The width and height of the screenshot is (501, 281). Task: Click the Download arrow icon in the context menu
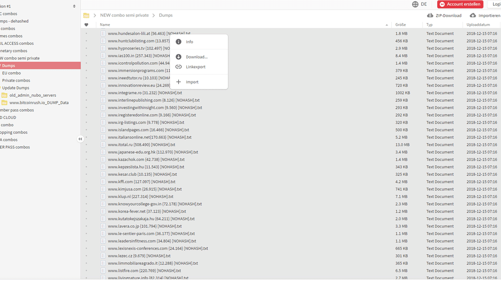[x=179, y=57]
